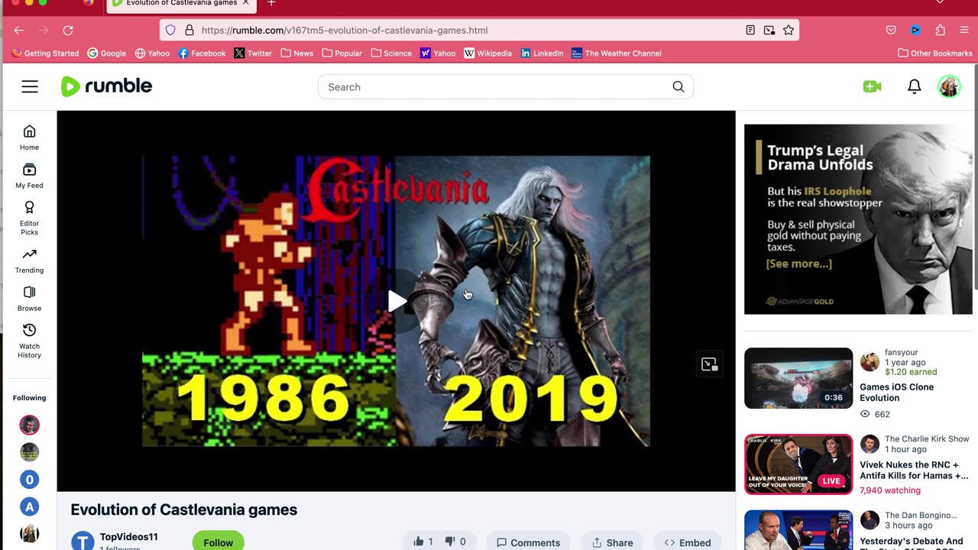Close the Evolution of Castlevania tab
The width and height of the screenshot is (978, 550).
(x=246, y=3)
